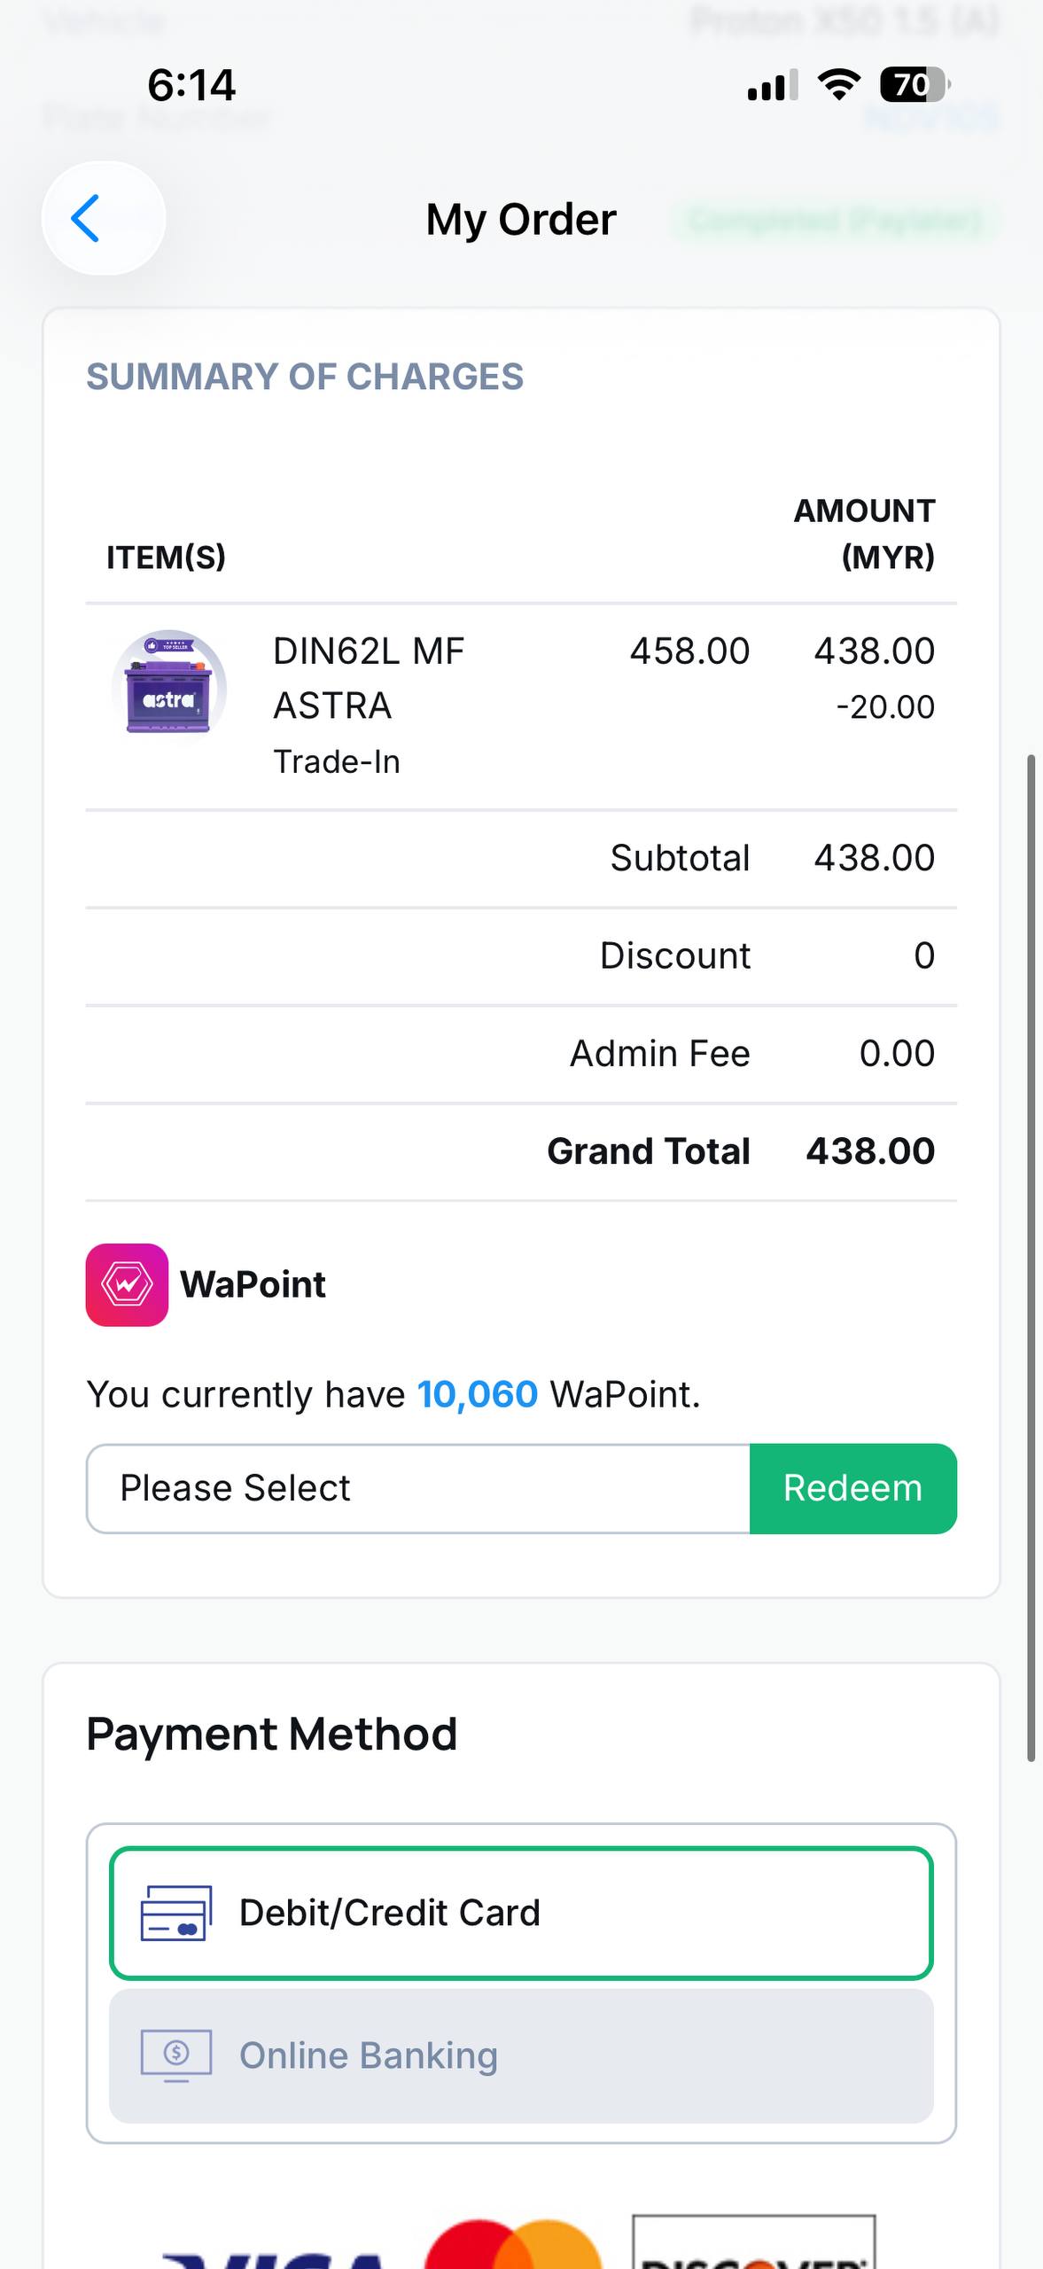The width and height of the screenshot is (1043, 2269).
Task: Tap the 10,060 WaPoint balance link
Action: pyautogui.click(x=478, y=1394)
